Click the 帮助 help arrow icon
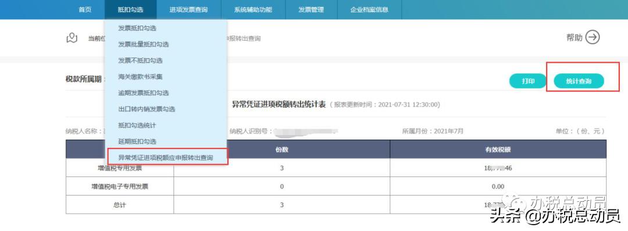This screenshot has height=231, width=628. (x=593, y=38)
